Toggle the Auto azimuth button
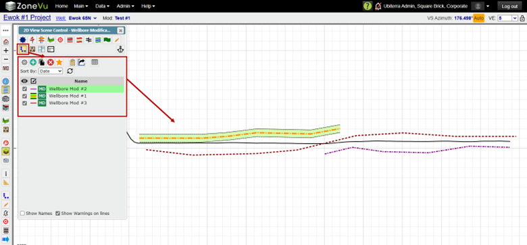Image resolution: width=527 pixels, height=245 pixels. pos(478,18)
